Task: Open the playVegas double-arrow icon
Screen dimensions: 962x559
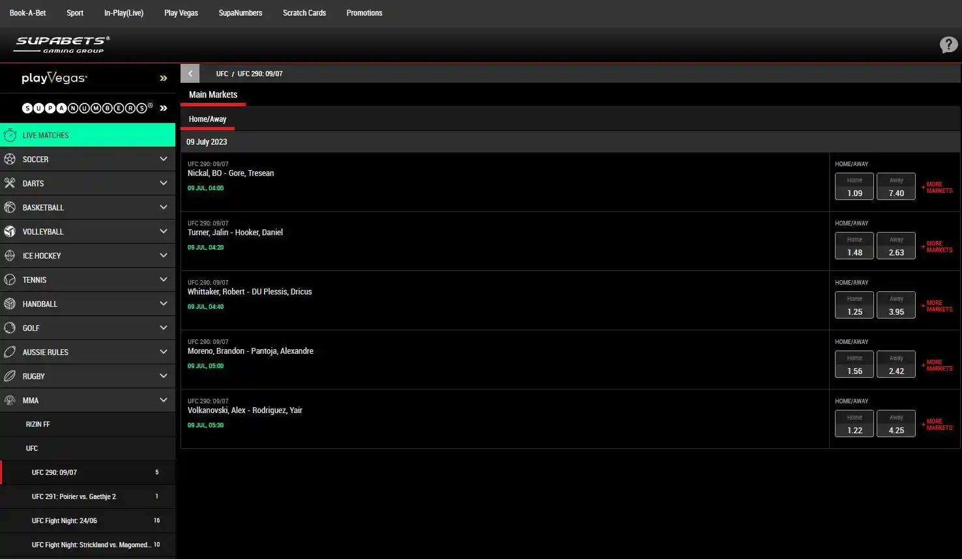Action: coord(164,78)
